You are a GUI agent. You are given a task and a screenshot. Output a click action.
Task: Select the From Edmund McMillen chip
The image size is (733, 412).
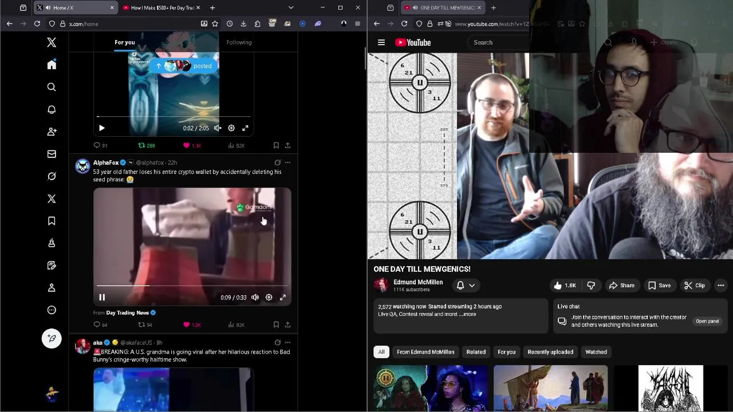(x=425, y=352)
